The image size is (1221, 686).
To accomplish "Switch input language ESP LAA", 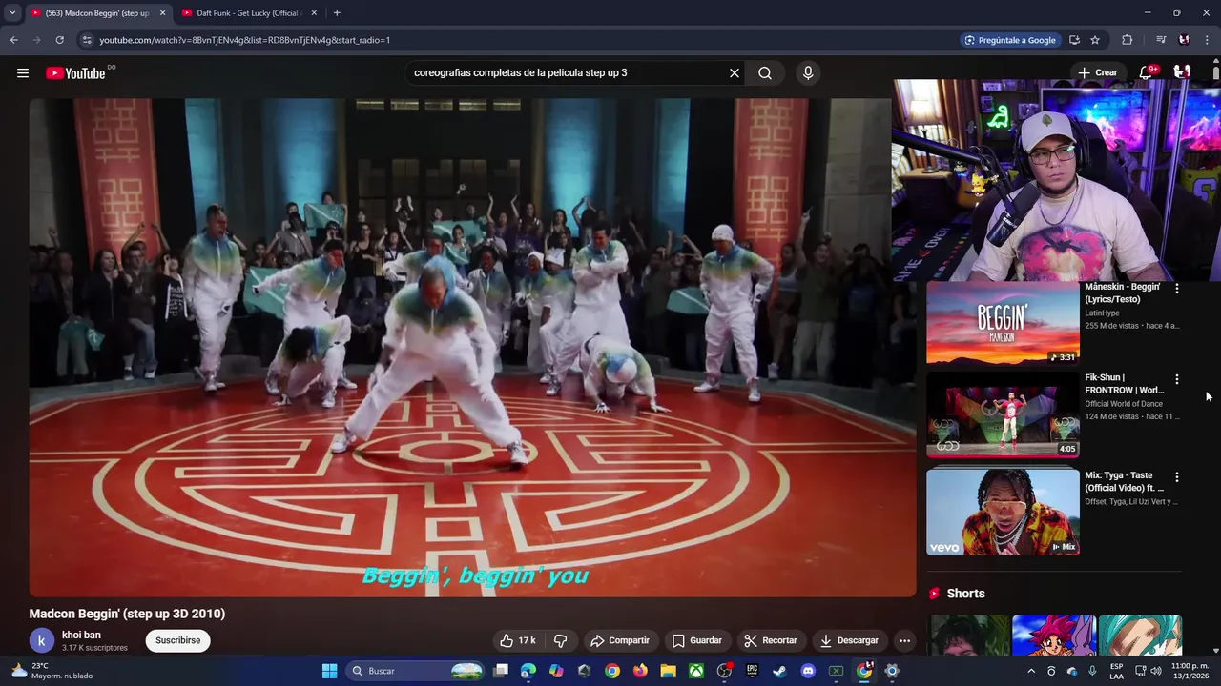I will tap(1116, 671).
